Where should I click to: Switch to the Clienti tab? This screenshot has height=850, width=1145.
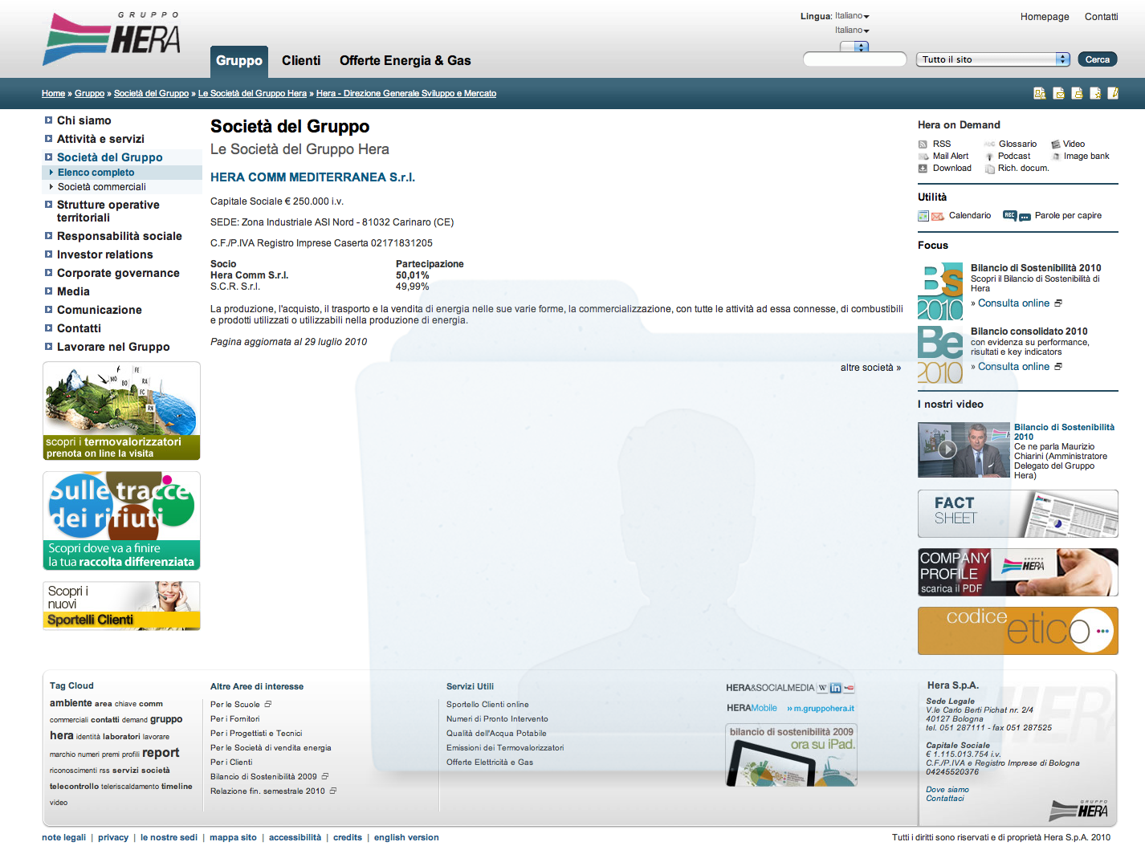[x=301, y=61]
